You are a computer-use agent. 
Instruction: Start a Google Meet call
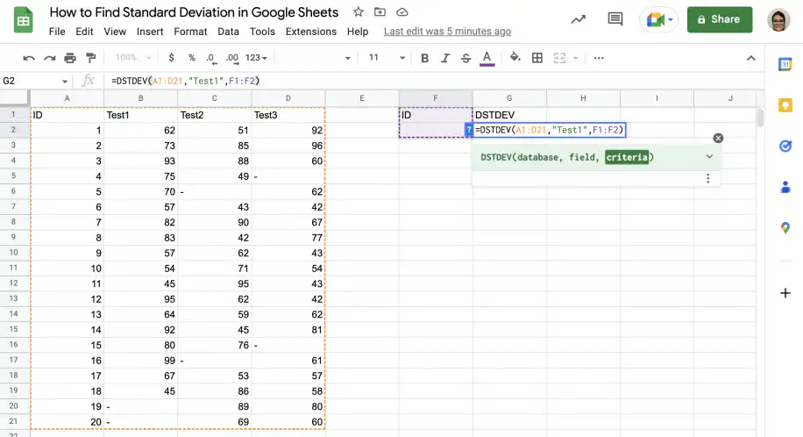coord(655,20)
